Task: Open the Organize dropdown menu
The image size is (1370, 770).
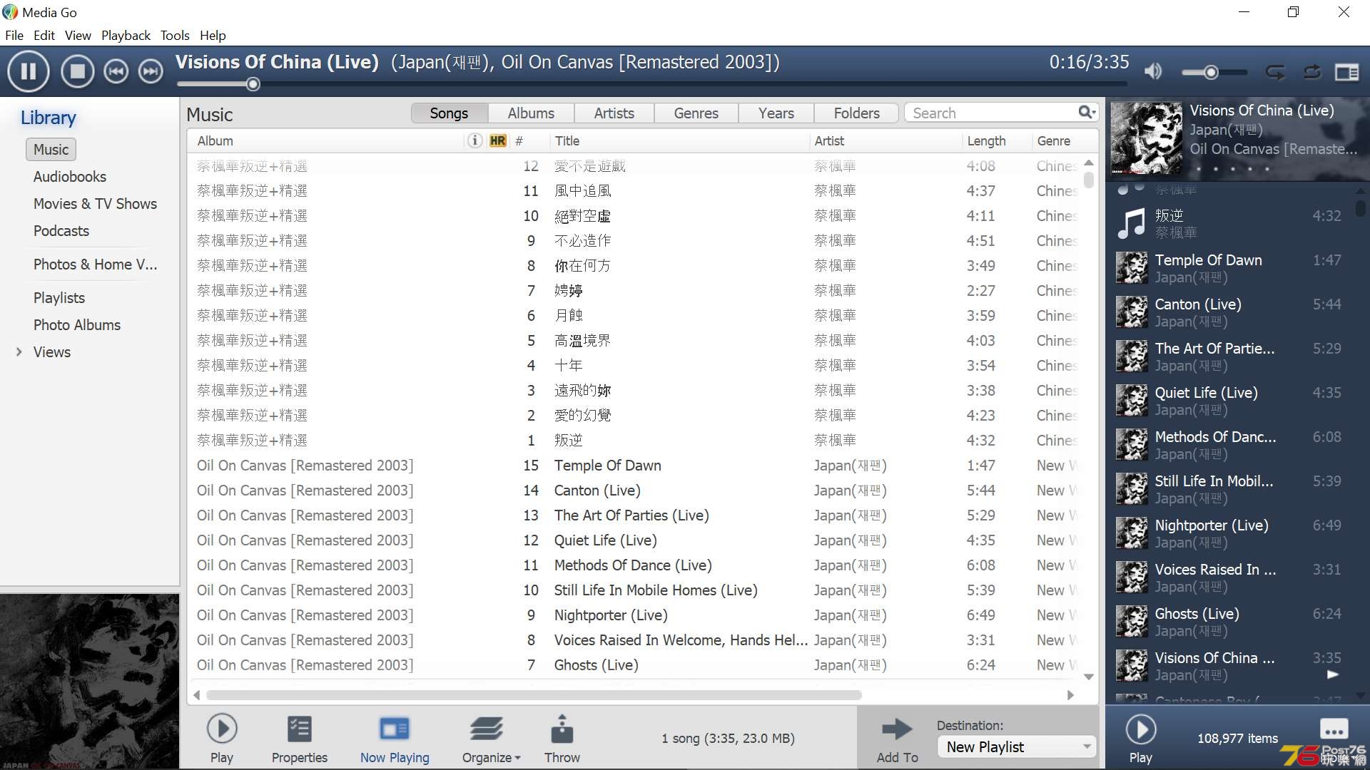Action: coord(490,739)
